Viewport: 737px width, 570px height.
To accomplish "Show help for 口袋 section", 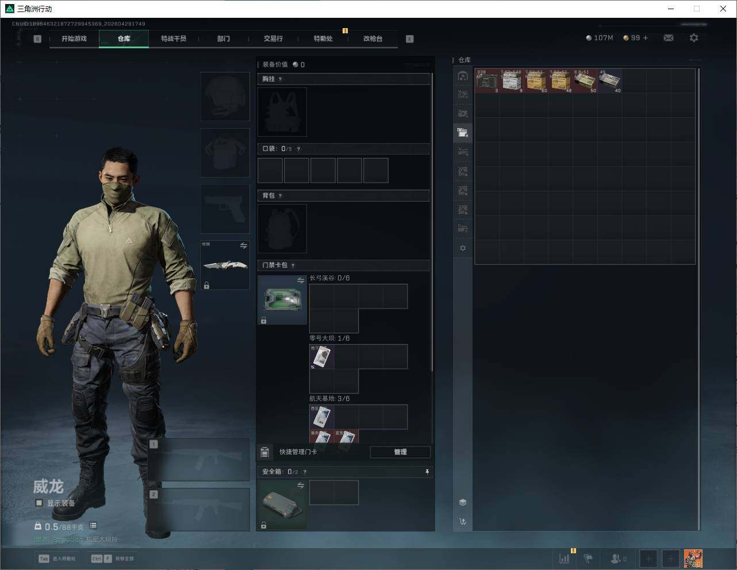I will click(298, 149).
